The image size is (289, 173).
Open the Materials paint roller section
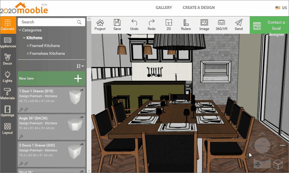[x=8, y=94]
